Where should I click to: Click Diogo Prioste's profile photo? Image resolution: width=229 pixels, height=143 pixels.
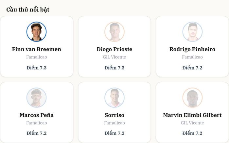114,32
